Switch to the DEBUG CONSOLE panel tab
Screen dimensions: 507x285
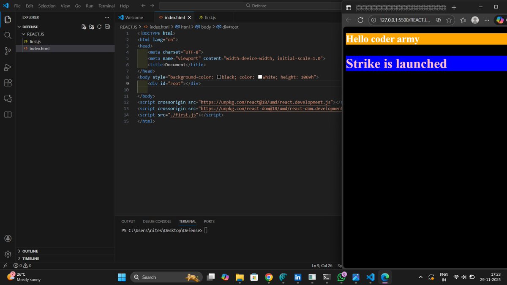(157, 221)
